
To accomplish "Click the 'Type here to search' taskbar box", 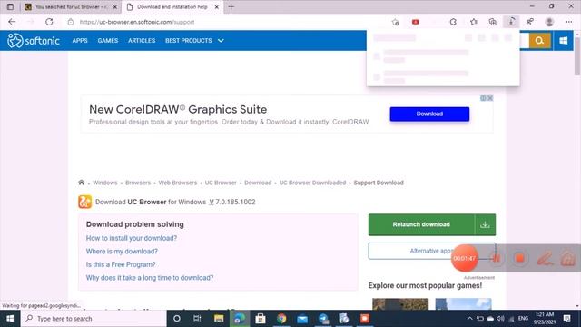I will pos(94,319).
